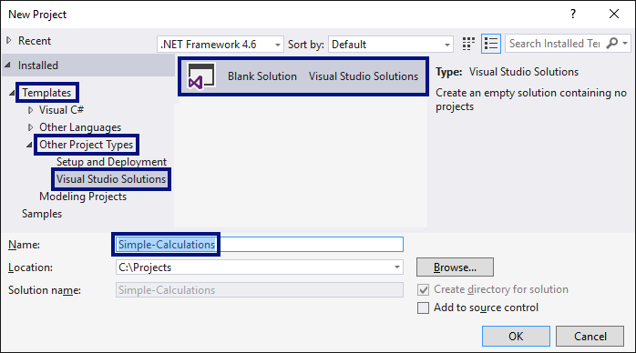Expand the Visual C# node arrow
The height and width of the screenshot is (353, 636).
(30, 110)
